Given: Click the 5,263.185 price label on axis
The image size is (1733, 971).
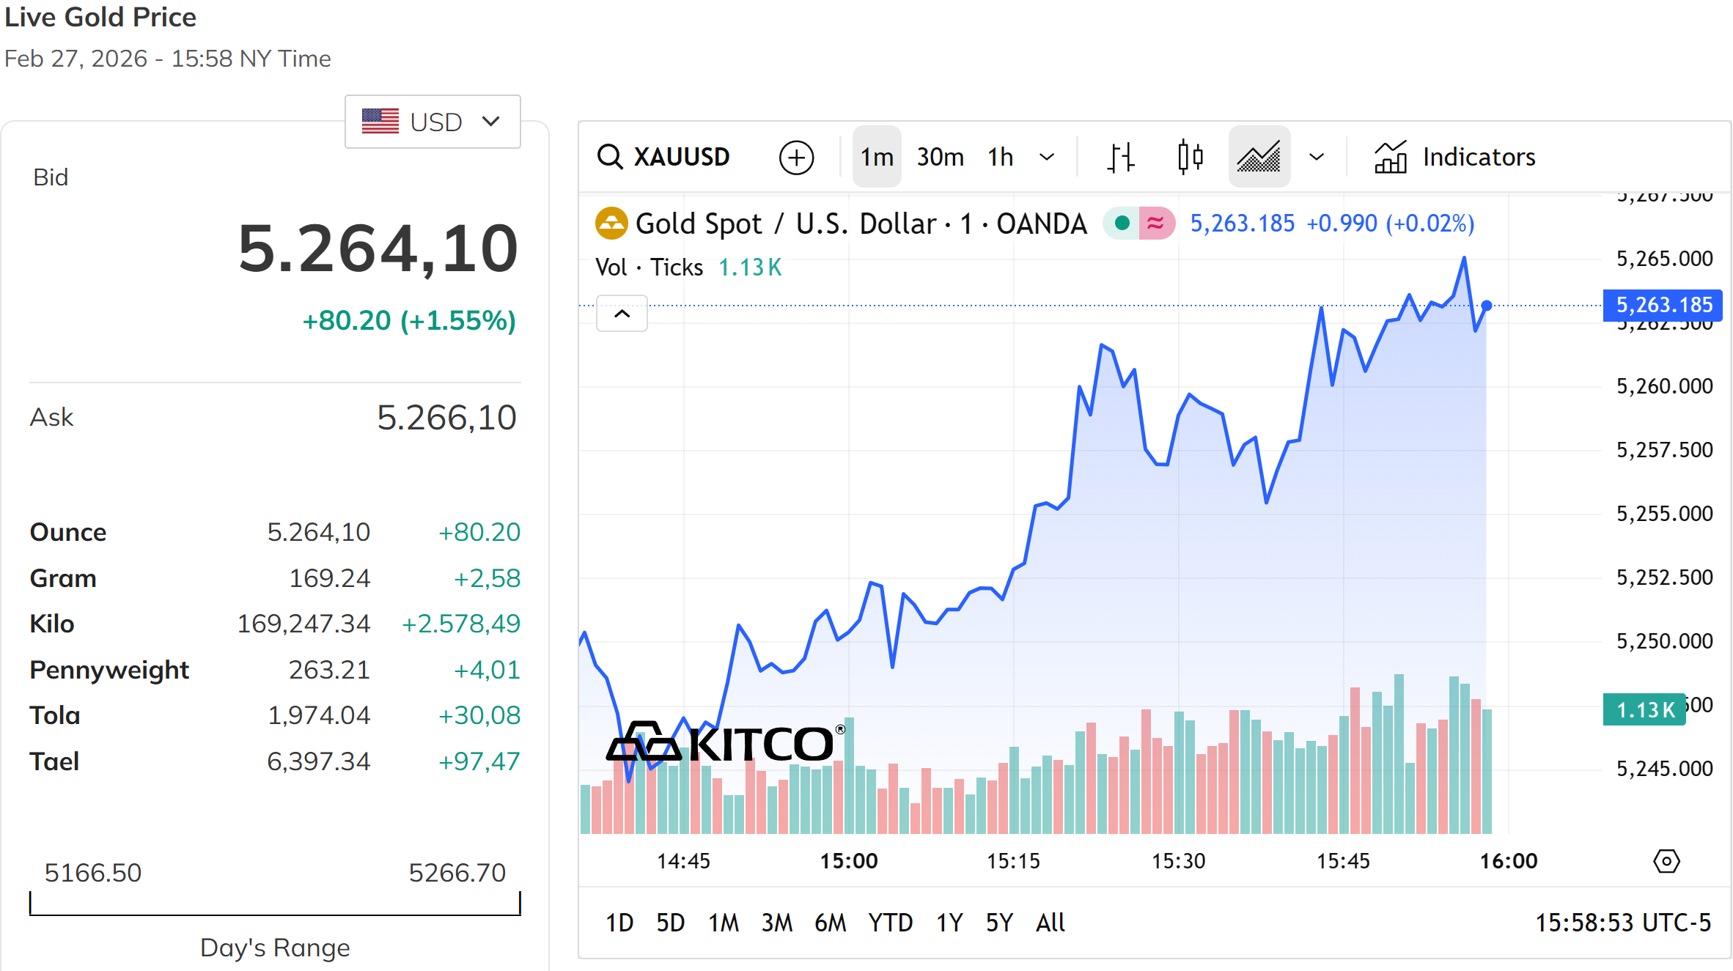Looking at the screenshot, I should tap(1663, 305).
